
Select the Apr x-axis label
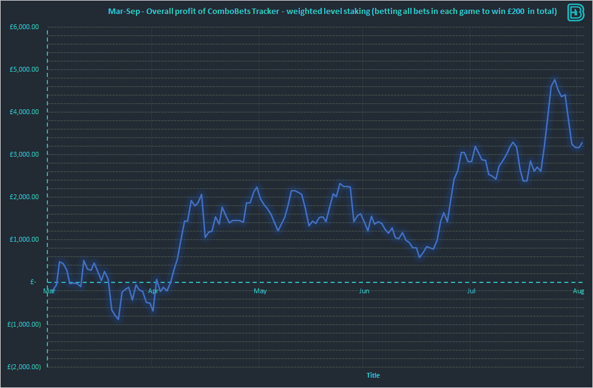pos(153,291)
